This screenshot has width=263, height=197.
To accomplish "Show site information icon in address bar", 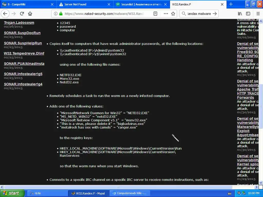I will [56, 14].
